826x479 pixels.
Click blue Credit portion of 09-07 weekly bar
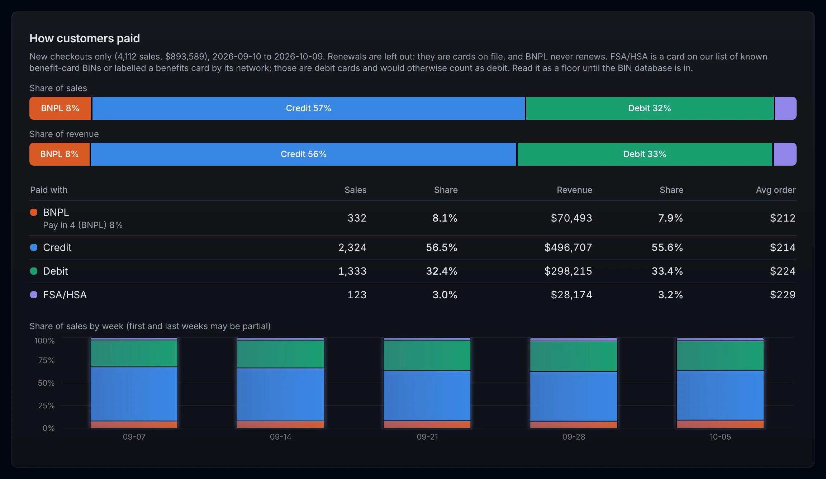pos(134,394)
